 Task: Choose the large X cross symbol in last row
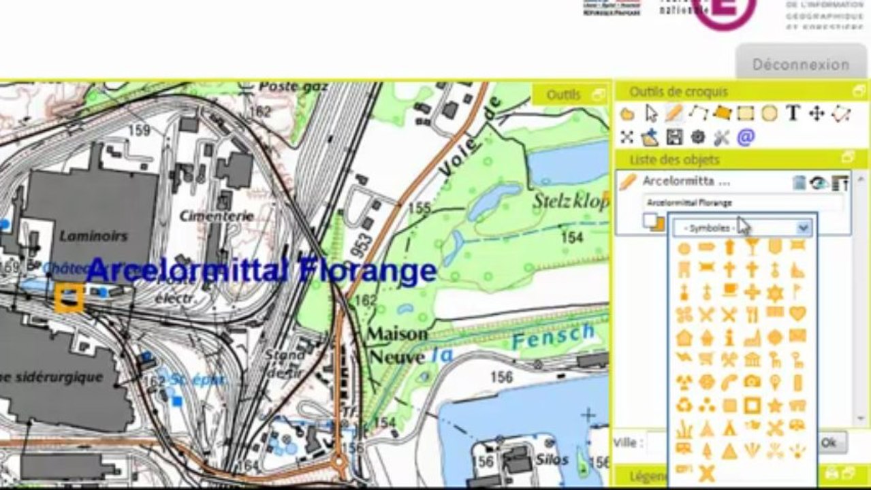pyautogui.click(x=707, y=472)
